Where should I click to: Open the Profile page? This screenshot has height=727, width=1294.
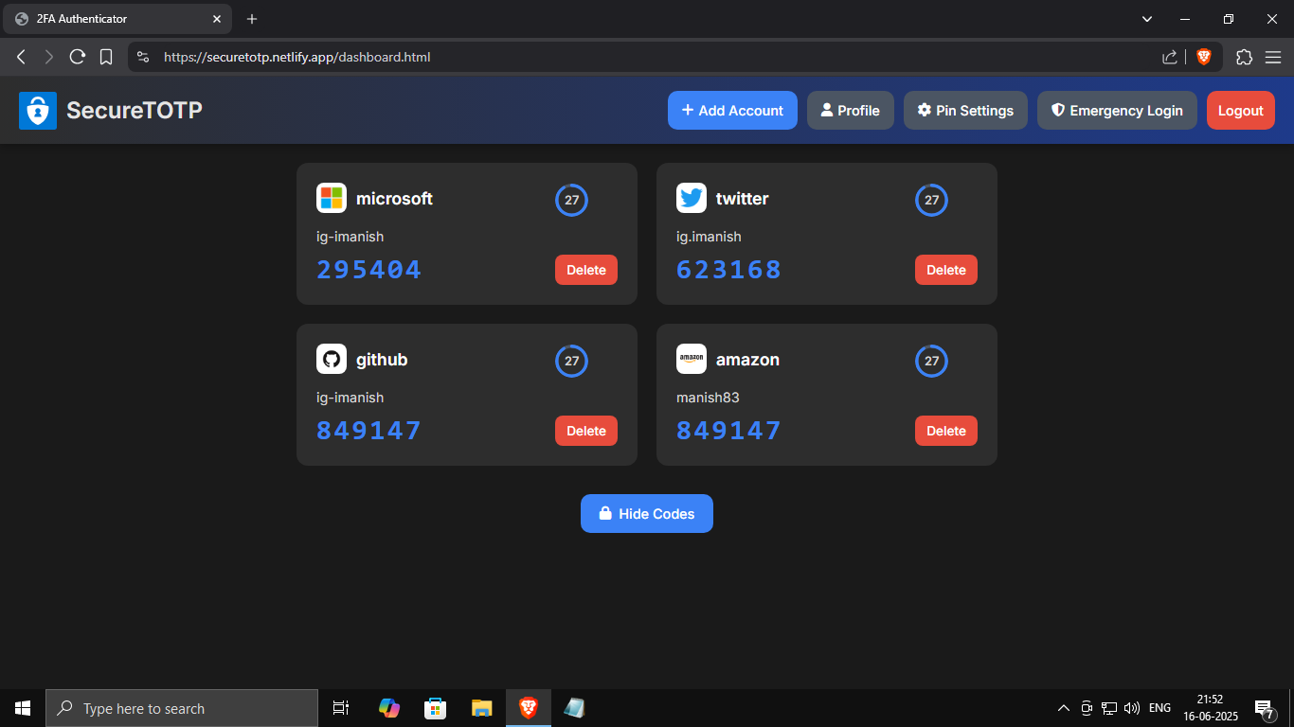851,111
